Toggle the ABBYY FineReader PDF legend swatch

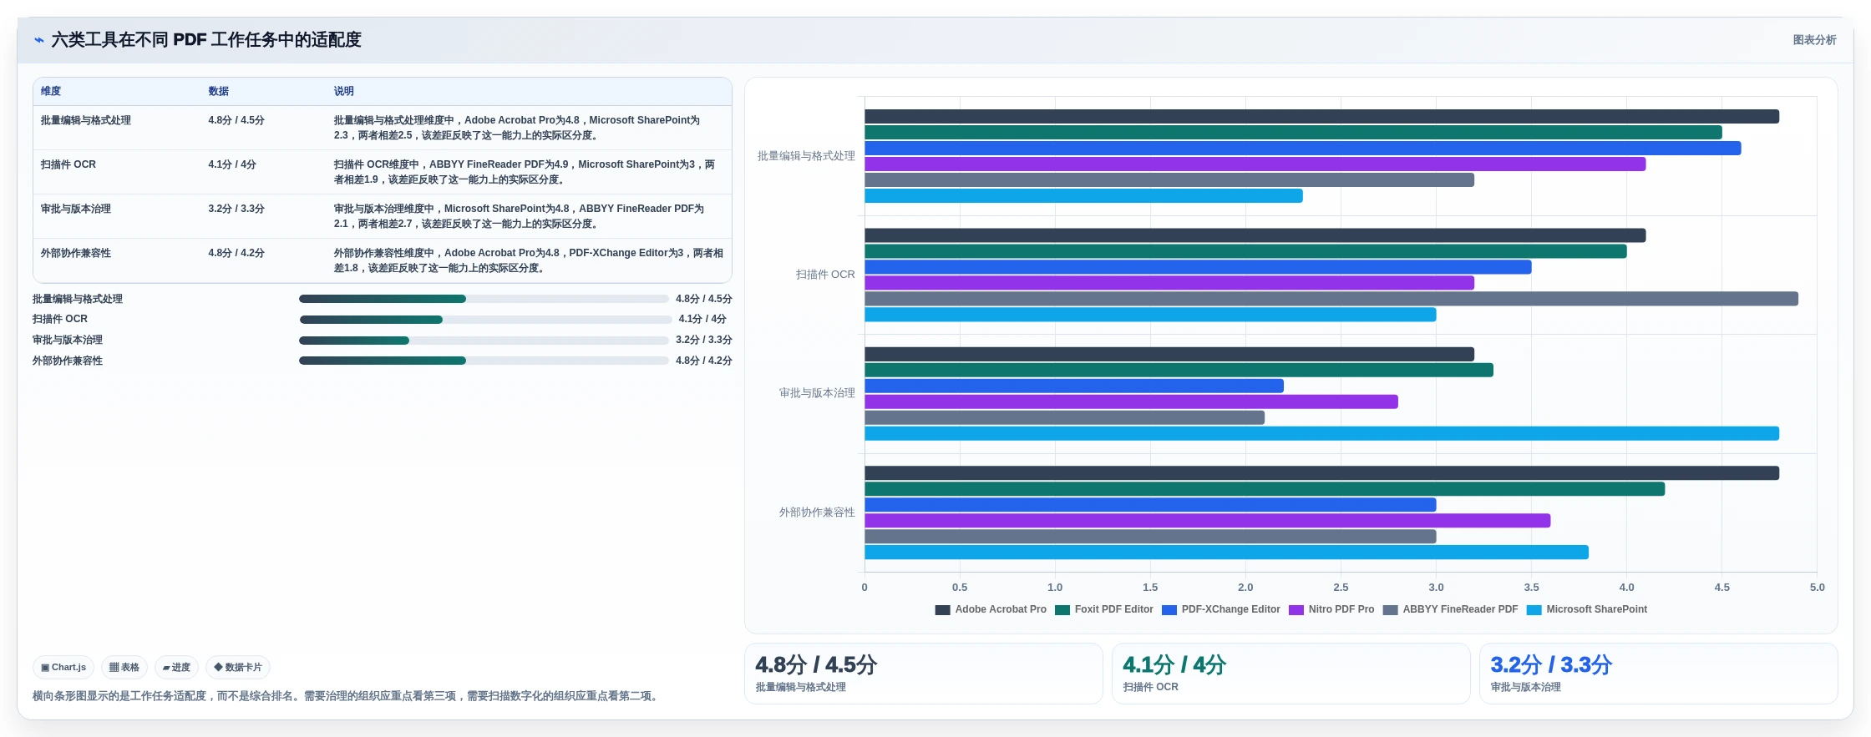tap(1391, 610)
